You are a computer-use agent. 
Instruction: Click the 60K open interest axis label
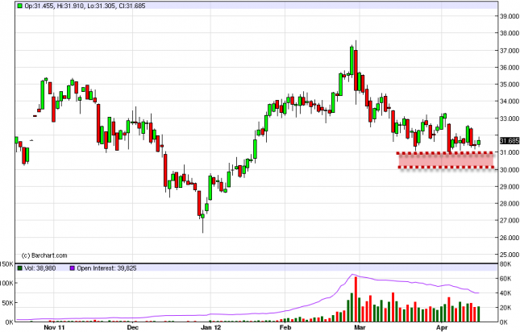[505, 279]
